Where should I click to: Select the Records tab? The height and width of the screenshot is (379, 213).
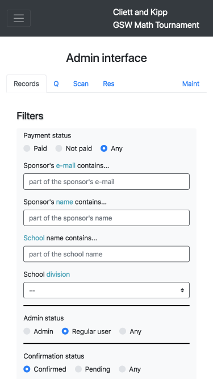tap(26, 84)
